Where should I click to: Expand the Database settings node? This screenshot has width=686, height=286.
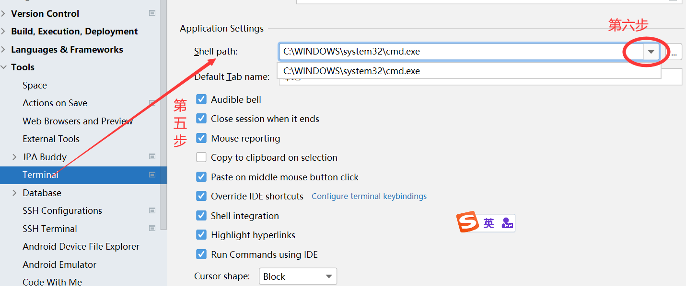pos(14,193)
